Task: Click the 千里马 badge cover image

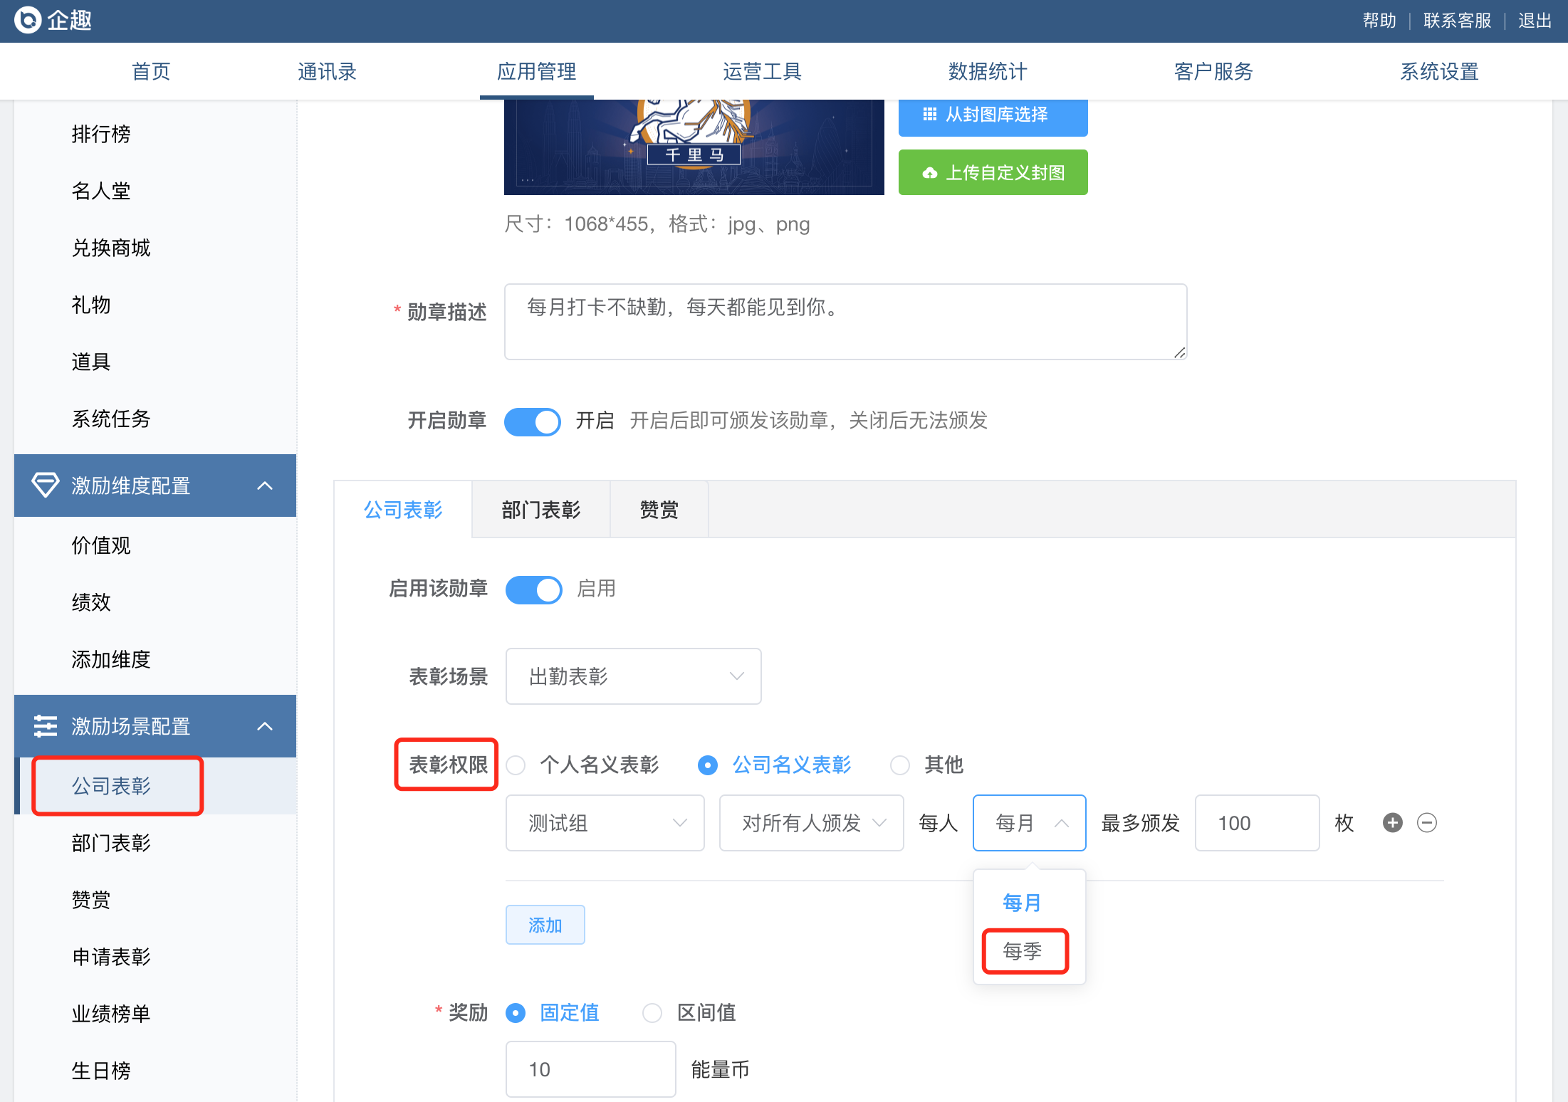Action: [694, 147]
